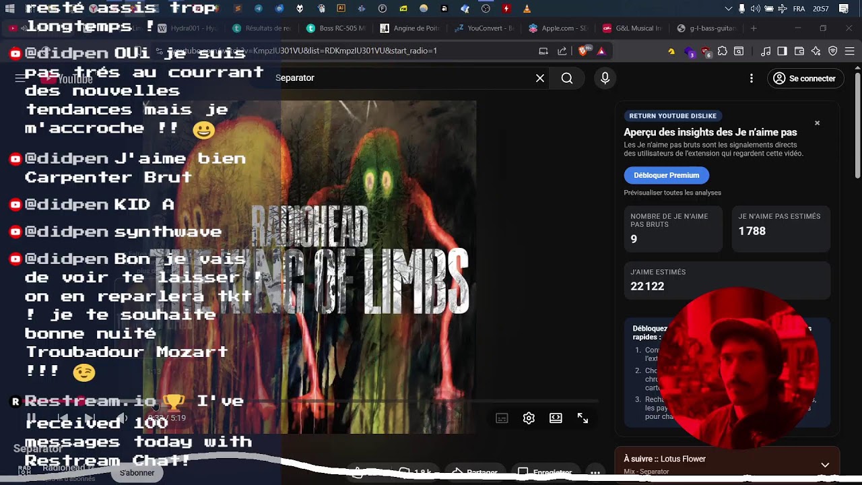Open Adobe Illustrator from the taskbar
The image size is (862, 485).
[x=341, y=9]
